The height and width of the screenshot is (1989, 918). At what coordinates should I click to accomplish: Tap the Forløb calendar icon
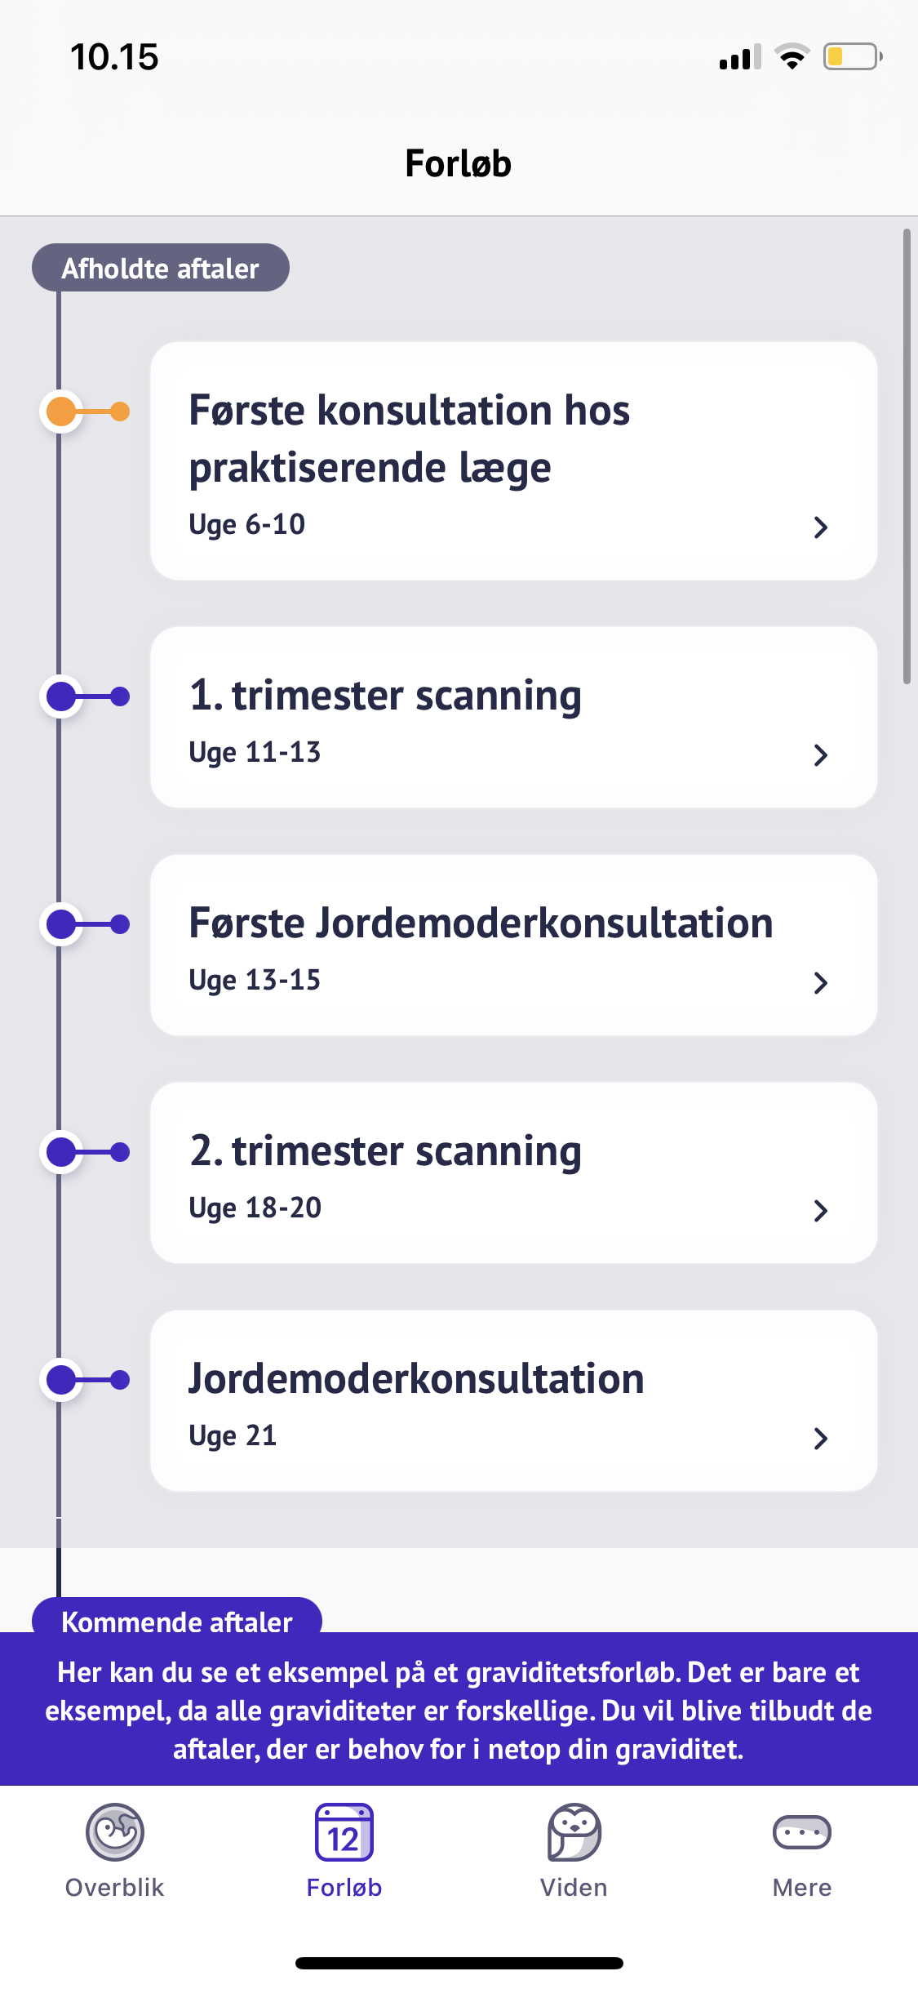tap(344, 1831)
